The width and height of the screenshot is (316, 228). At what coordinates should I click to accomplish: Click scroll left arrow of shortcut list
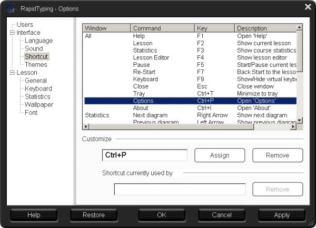coord(86,127)
